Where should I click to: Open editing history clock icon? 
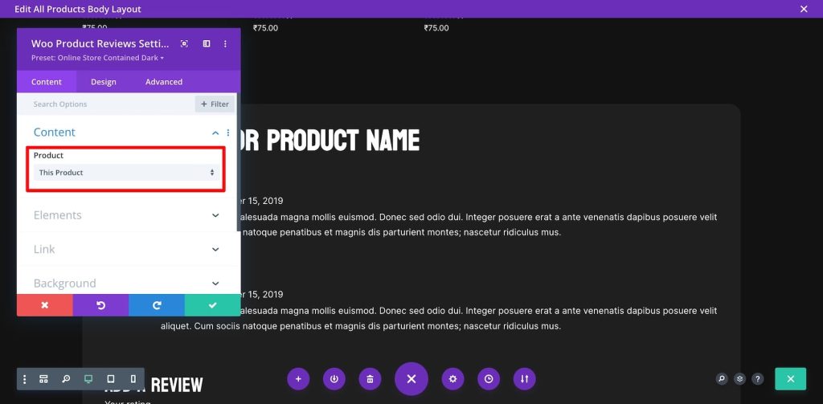point(489,379)
